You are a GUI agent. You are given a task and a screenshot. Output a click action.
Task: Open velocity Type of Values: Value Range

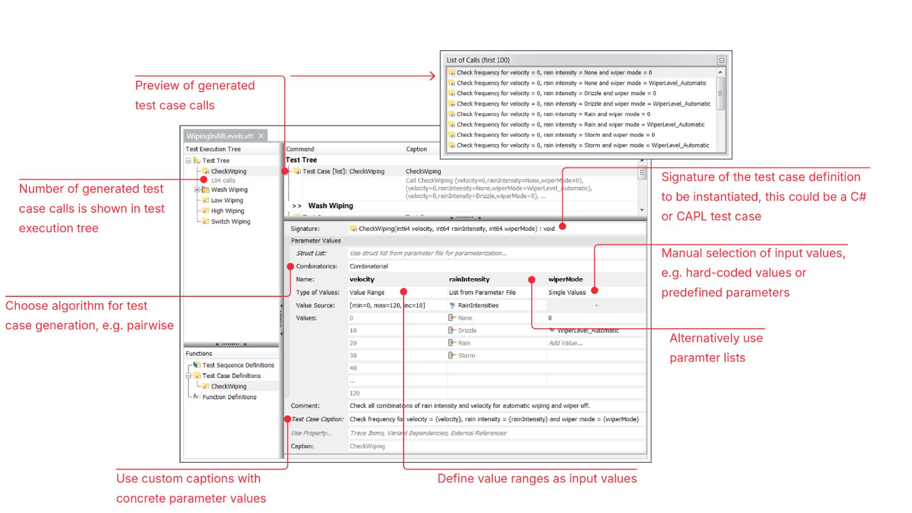pos(397,292)
